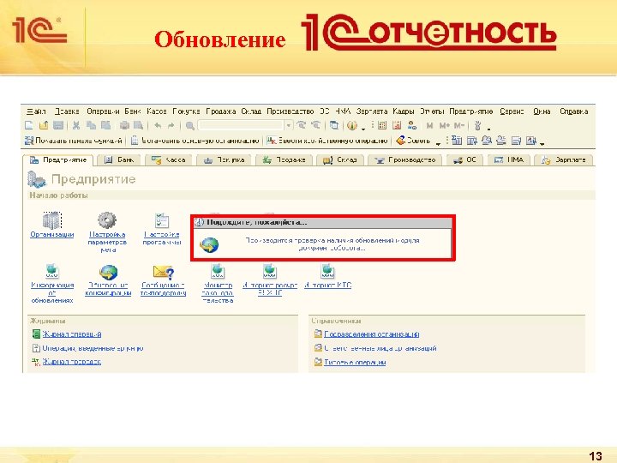
Task: Open the Справка menu
Action: coord(573,111)
